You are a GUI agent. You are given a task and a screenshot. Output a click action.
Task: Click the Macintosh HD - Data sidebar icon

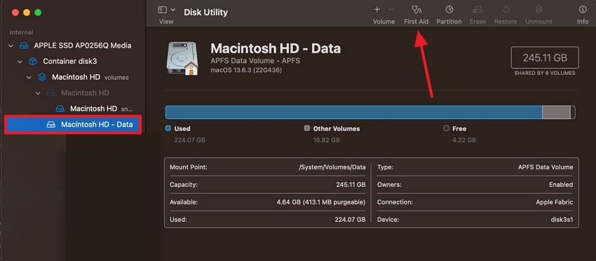point(51,125)
